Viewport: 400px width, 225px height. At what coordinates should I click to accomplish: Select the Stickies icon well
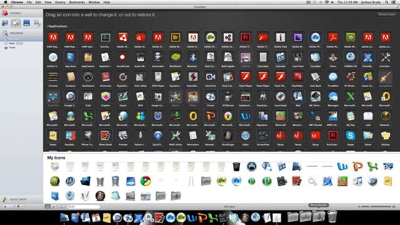pyautogui.click(x=386, y=136)
